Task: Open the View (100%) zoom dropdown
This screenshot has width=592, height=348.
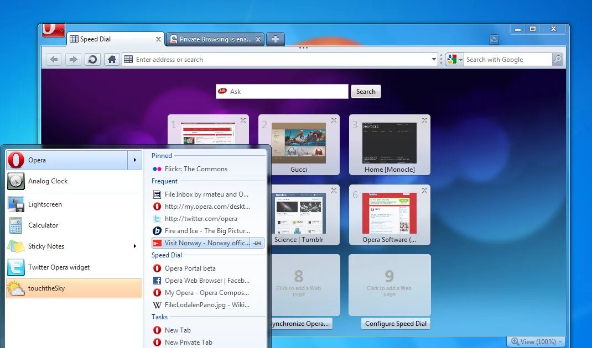Action: (x=536, y=341)
